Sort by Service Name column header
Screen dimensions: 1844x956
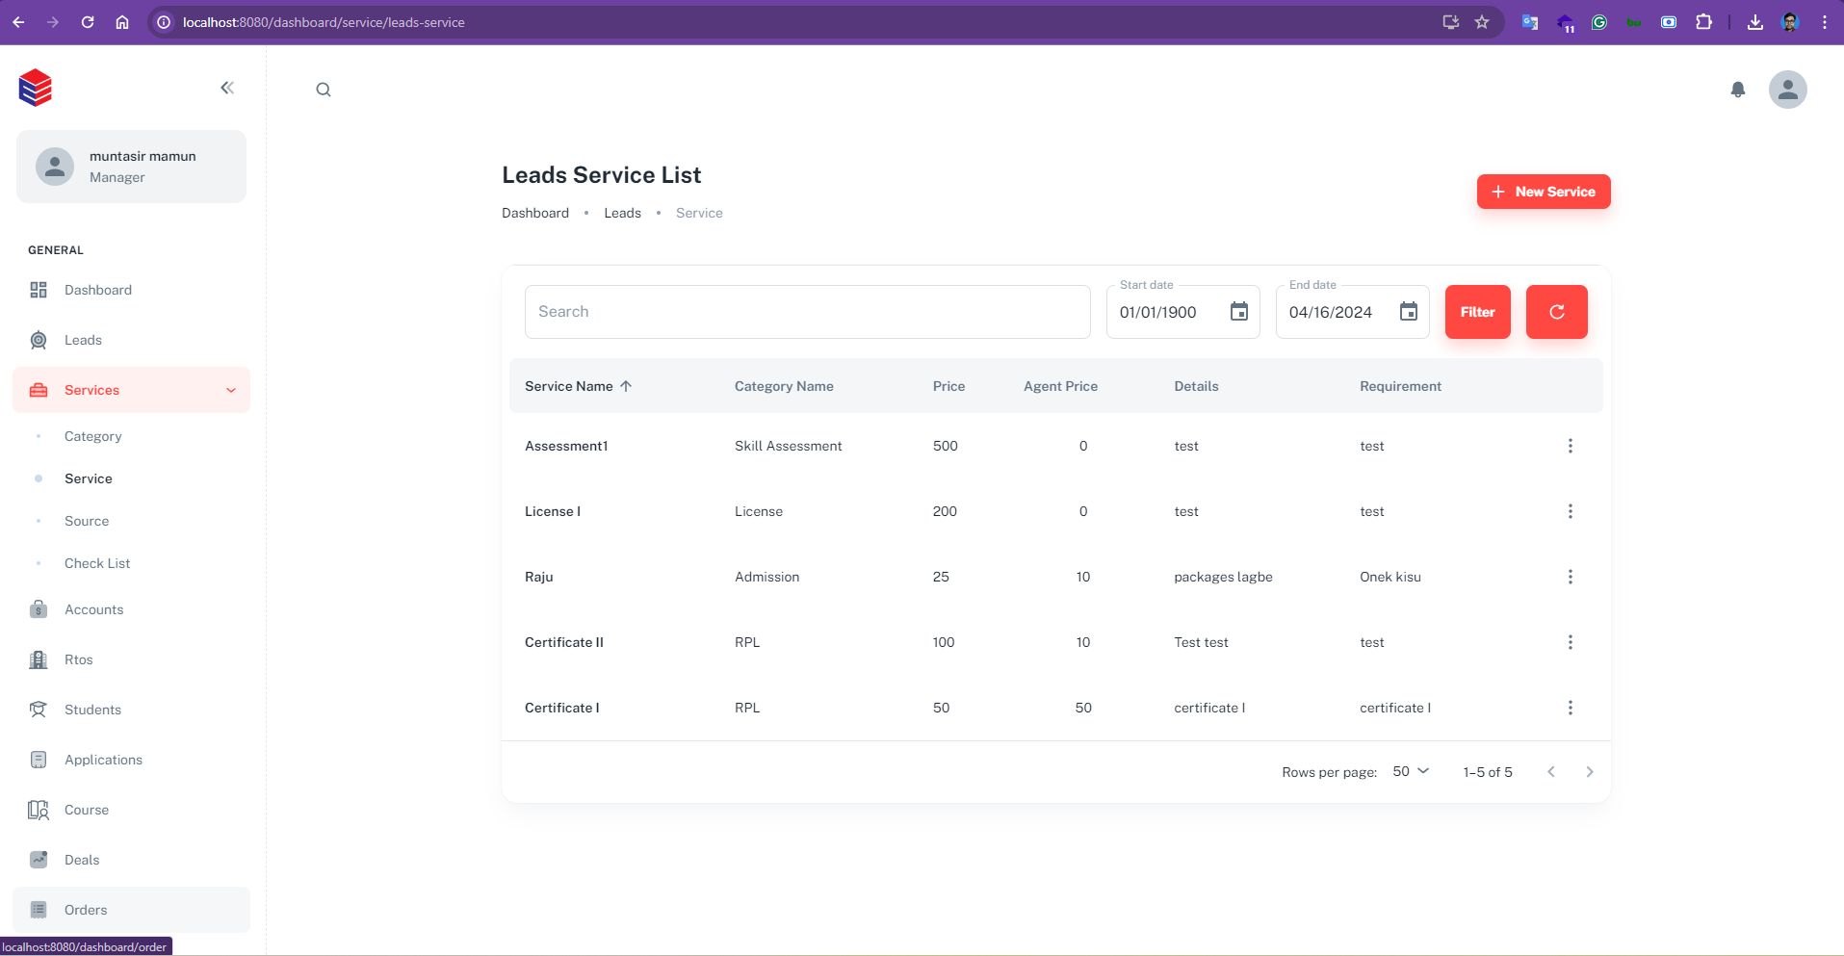[x=569, y=386]
